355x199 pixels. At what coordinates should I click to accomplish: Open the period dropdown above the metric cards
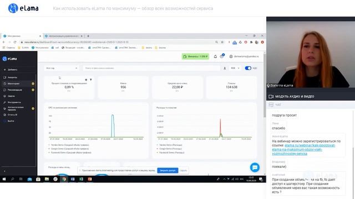point(62,68)
